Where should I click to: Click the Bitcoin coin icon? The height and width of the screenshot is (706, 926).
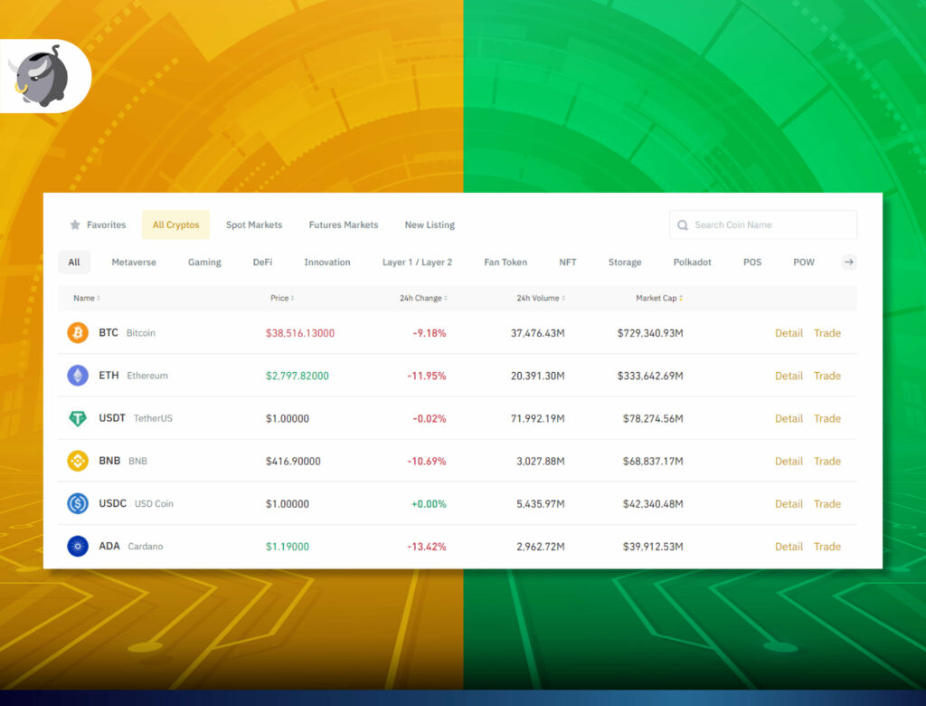[78, 333]
